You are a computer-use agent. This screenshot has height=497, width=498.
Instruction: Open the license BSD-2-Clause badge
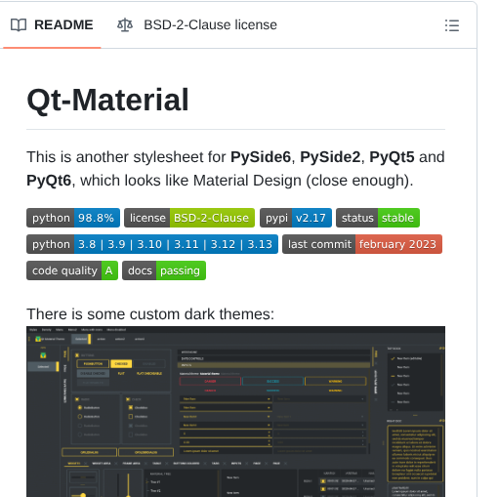pyautogui.click(x=189, y=218)
